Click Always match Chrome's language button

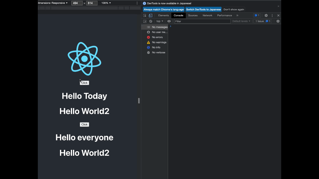[164, 9]
